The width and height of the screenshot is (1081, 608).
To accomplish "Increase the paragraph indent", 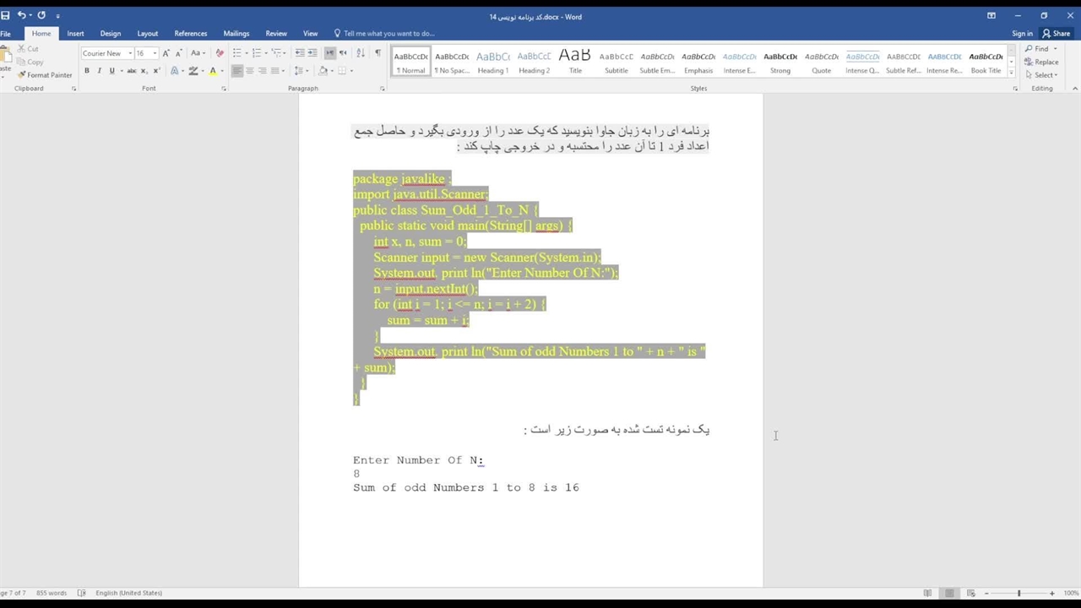I will pos(312,53).
